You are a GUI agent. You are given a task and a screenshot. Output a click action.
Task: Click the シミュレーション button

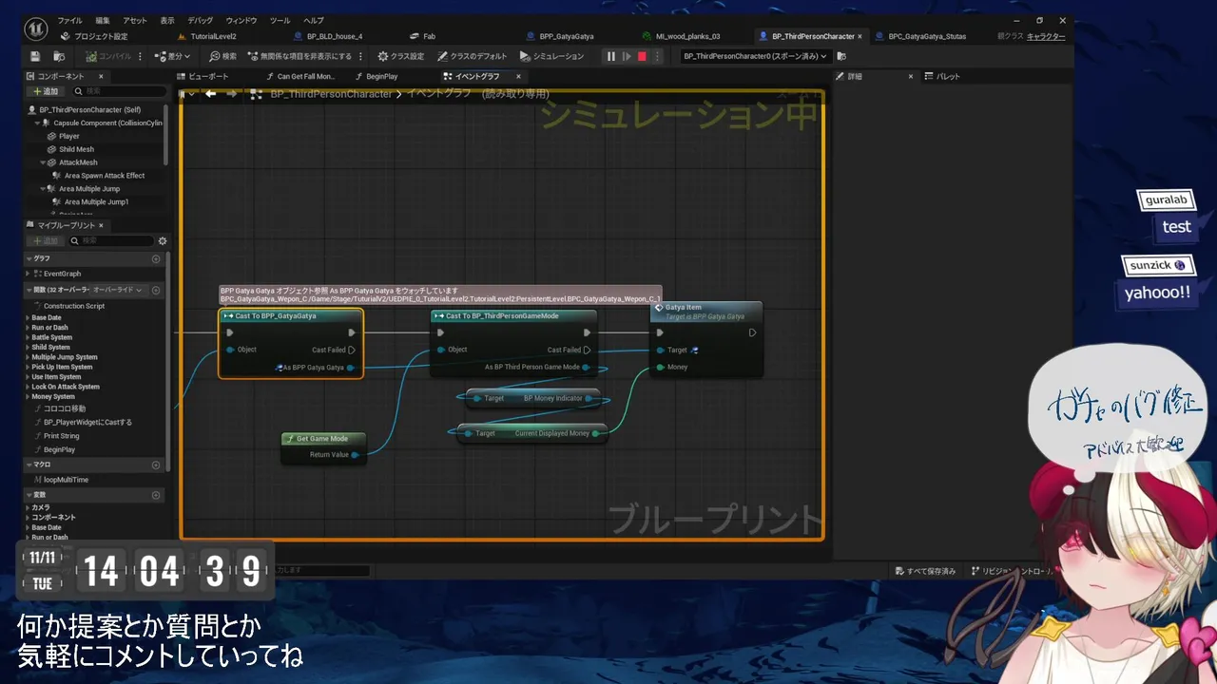(x=551, y=56)
